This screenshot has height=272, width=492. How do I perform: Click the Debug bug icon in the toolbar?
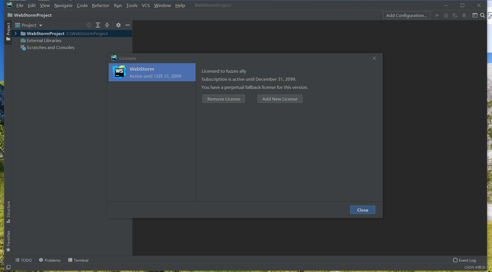click(x=446, y=15)
